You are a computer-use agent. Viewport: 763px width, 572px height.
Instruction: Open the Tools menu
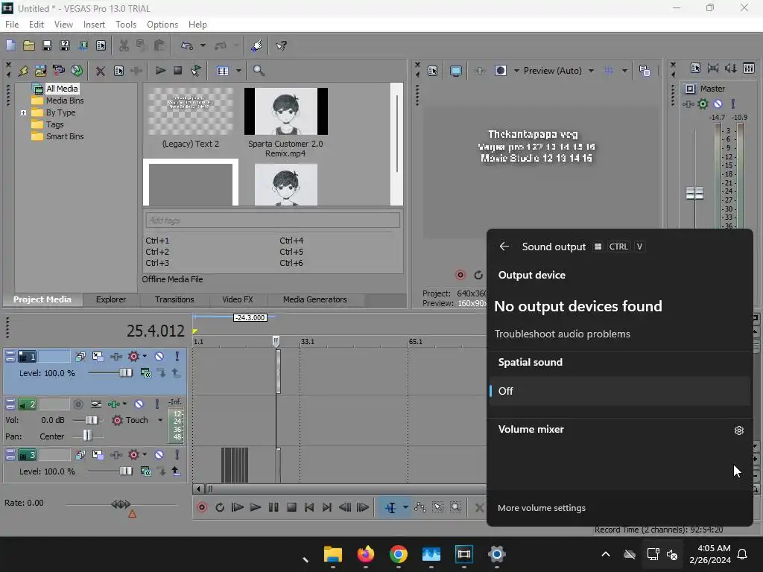click(125, 25)
